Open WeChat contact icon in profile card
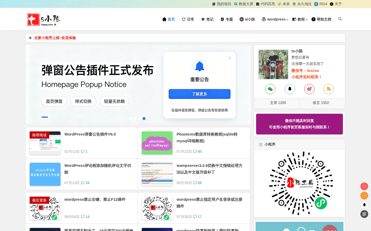371x231 pixels. pos(270,89)
